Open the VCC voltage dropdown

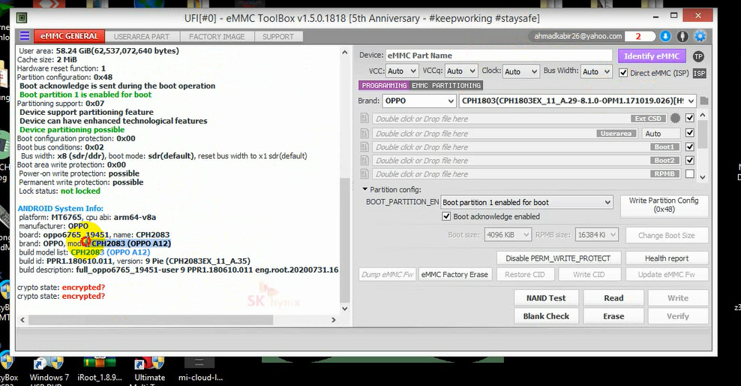click(402, 71)
